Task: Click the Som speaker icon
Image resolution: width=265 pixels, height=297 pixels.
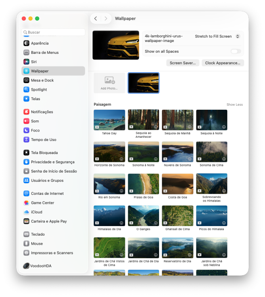Action: pos(26,121)
